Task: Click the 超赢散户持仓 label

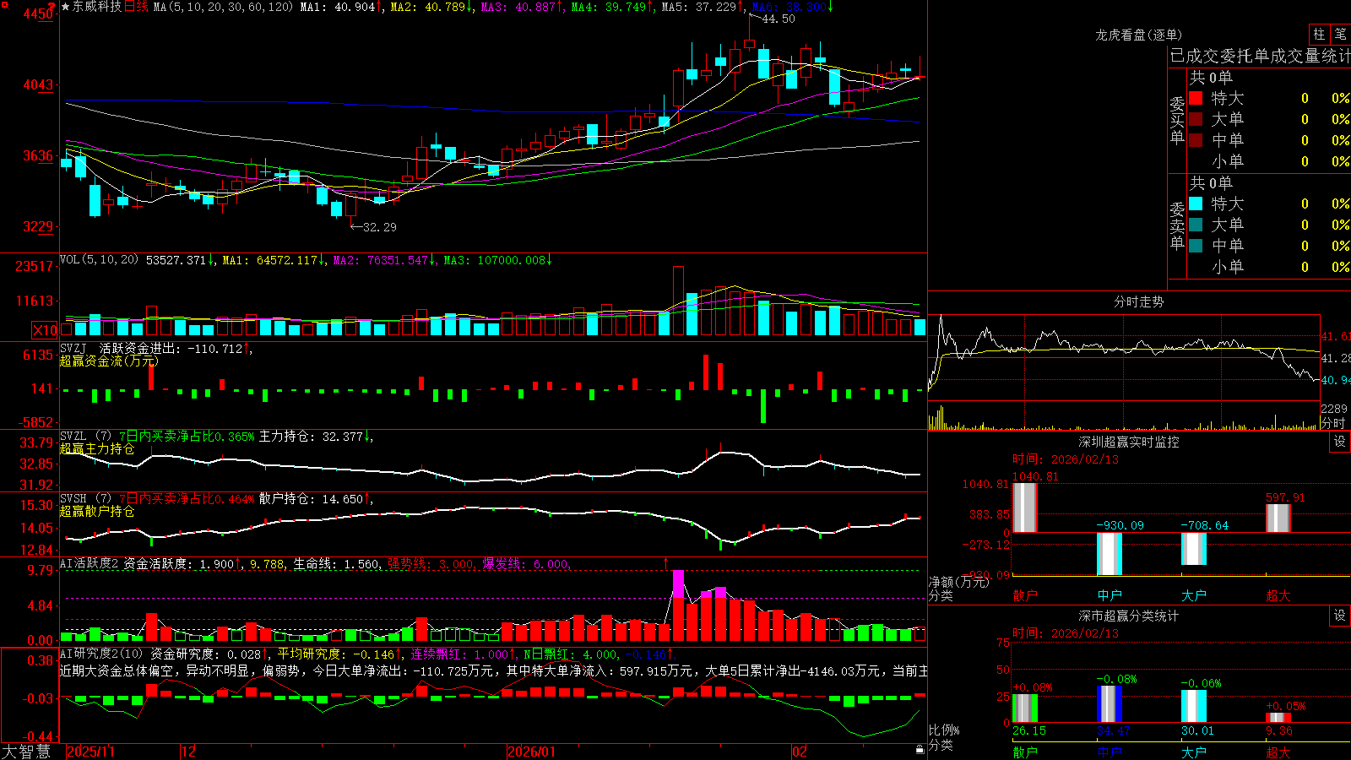Action: (97, 511)
